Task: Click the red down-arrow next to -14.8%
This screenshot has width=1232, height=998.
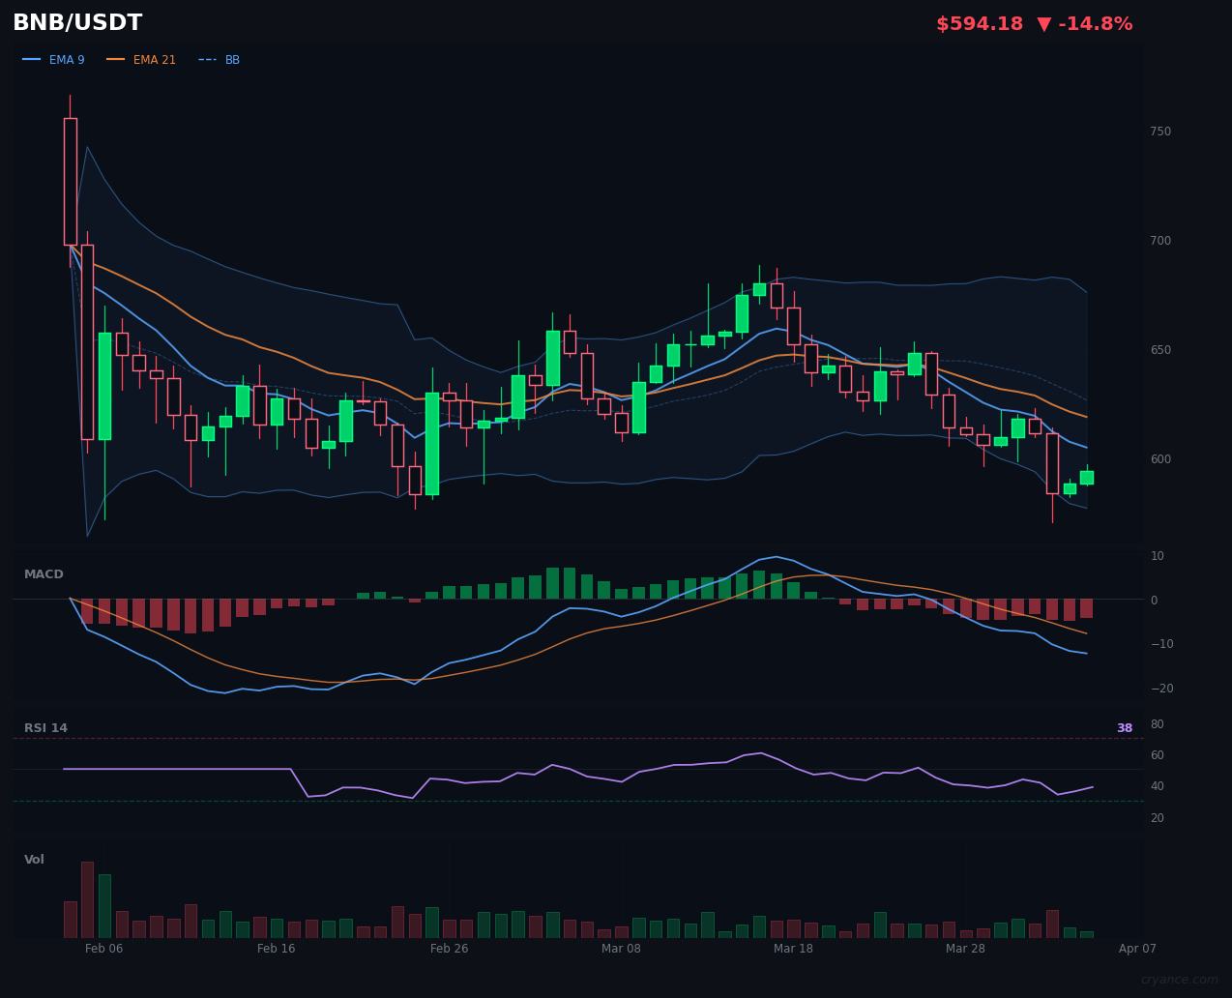Action: pyautogui.click(x=1044, y=23)
